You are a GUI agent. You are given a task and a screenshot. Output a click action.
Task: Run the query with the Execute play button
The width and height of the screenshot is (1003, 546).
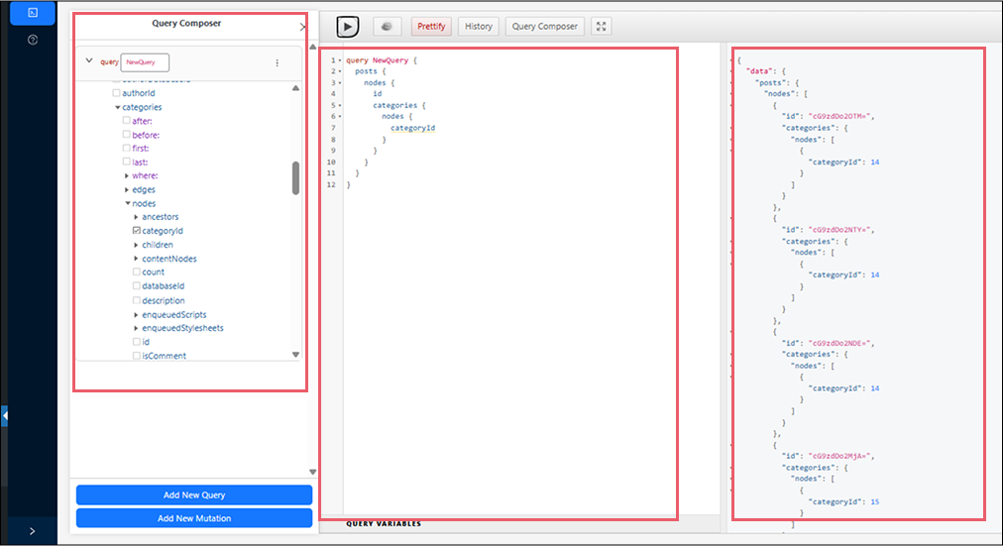348,27
